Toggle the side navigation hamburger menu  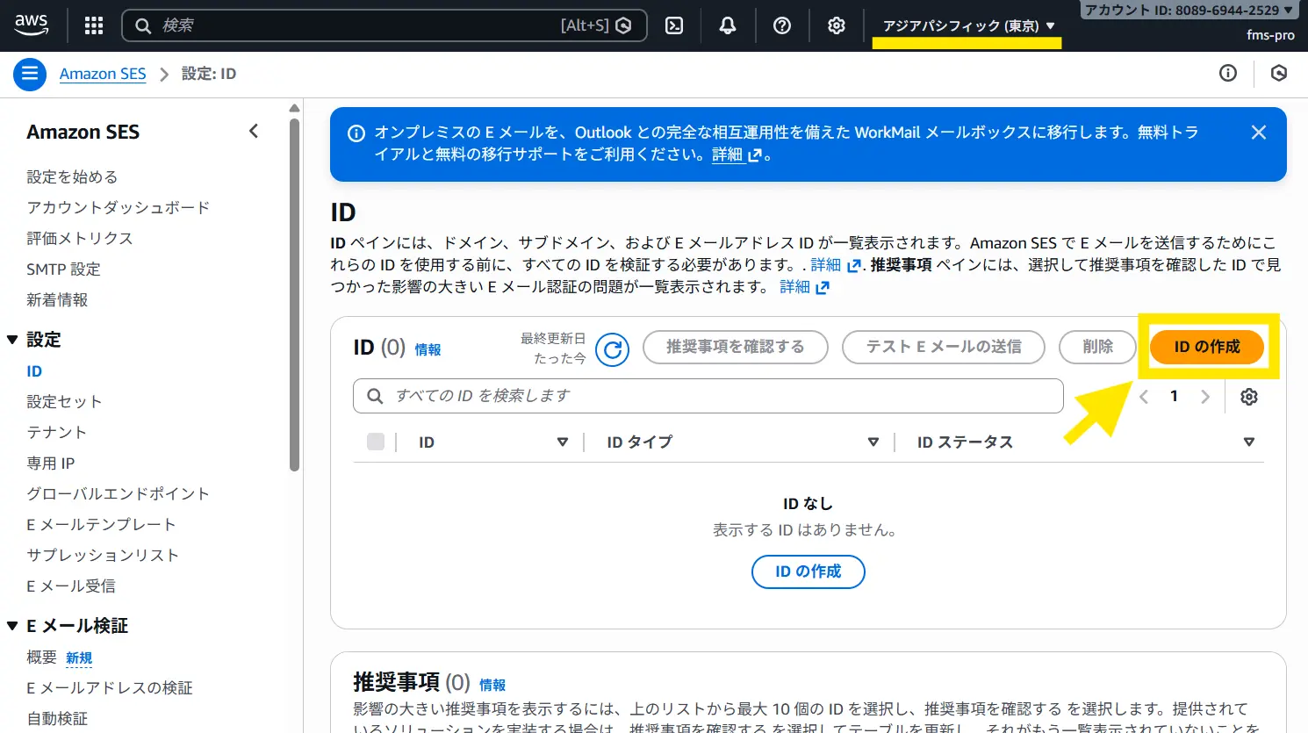click(30, 74)
